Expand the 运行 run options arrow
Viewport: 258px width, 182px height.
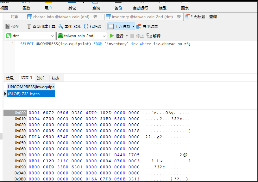(127, 36)
